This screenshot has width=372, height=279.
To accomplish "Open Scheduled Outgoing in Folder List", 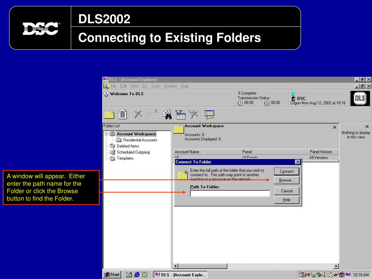I will (x=133, y=152).
